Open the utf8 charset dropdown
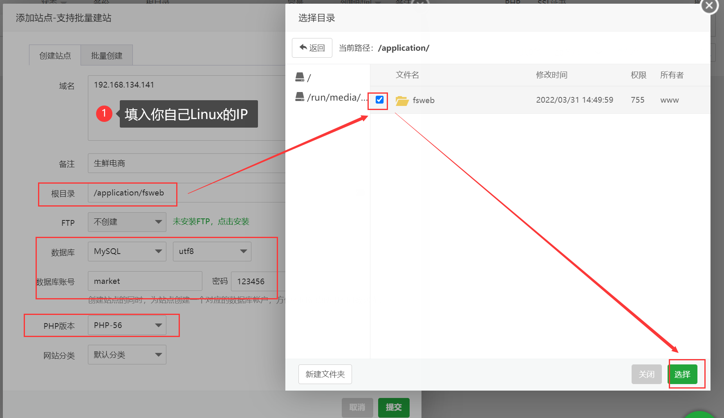724x418 pixels. point(212,252)
